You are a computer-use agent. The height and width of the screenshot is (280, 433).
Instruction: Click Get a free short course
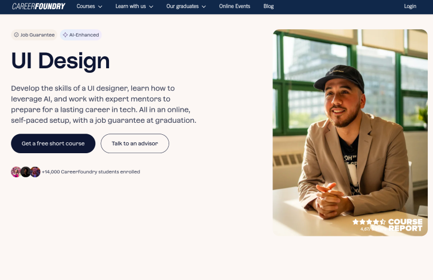(53, 143)
